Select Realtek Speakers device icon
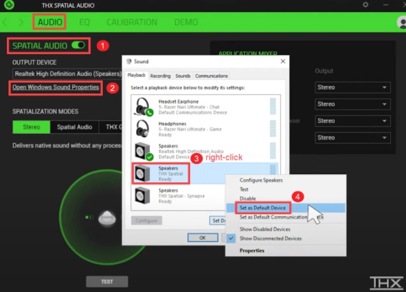 (x=144, y=151)
